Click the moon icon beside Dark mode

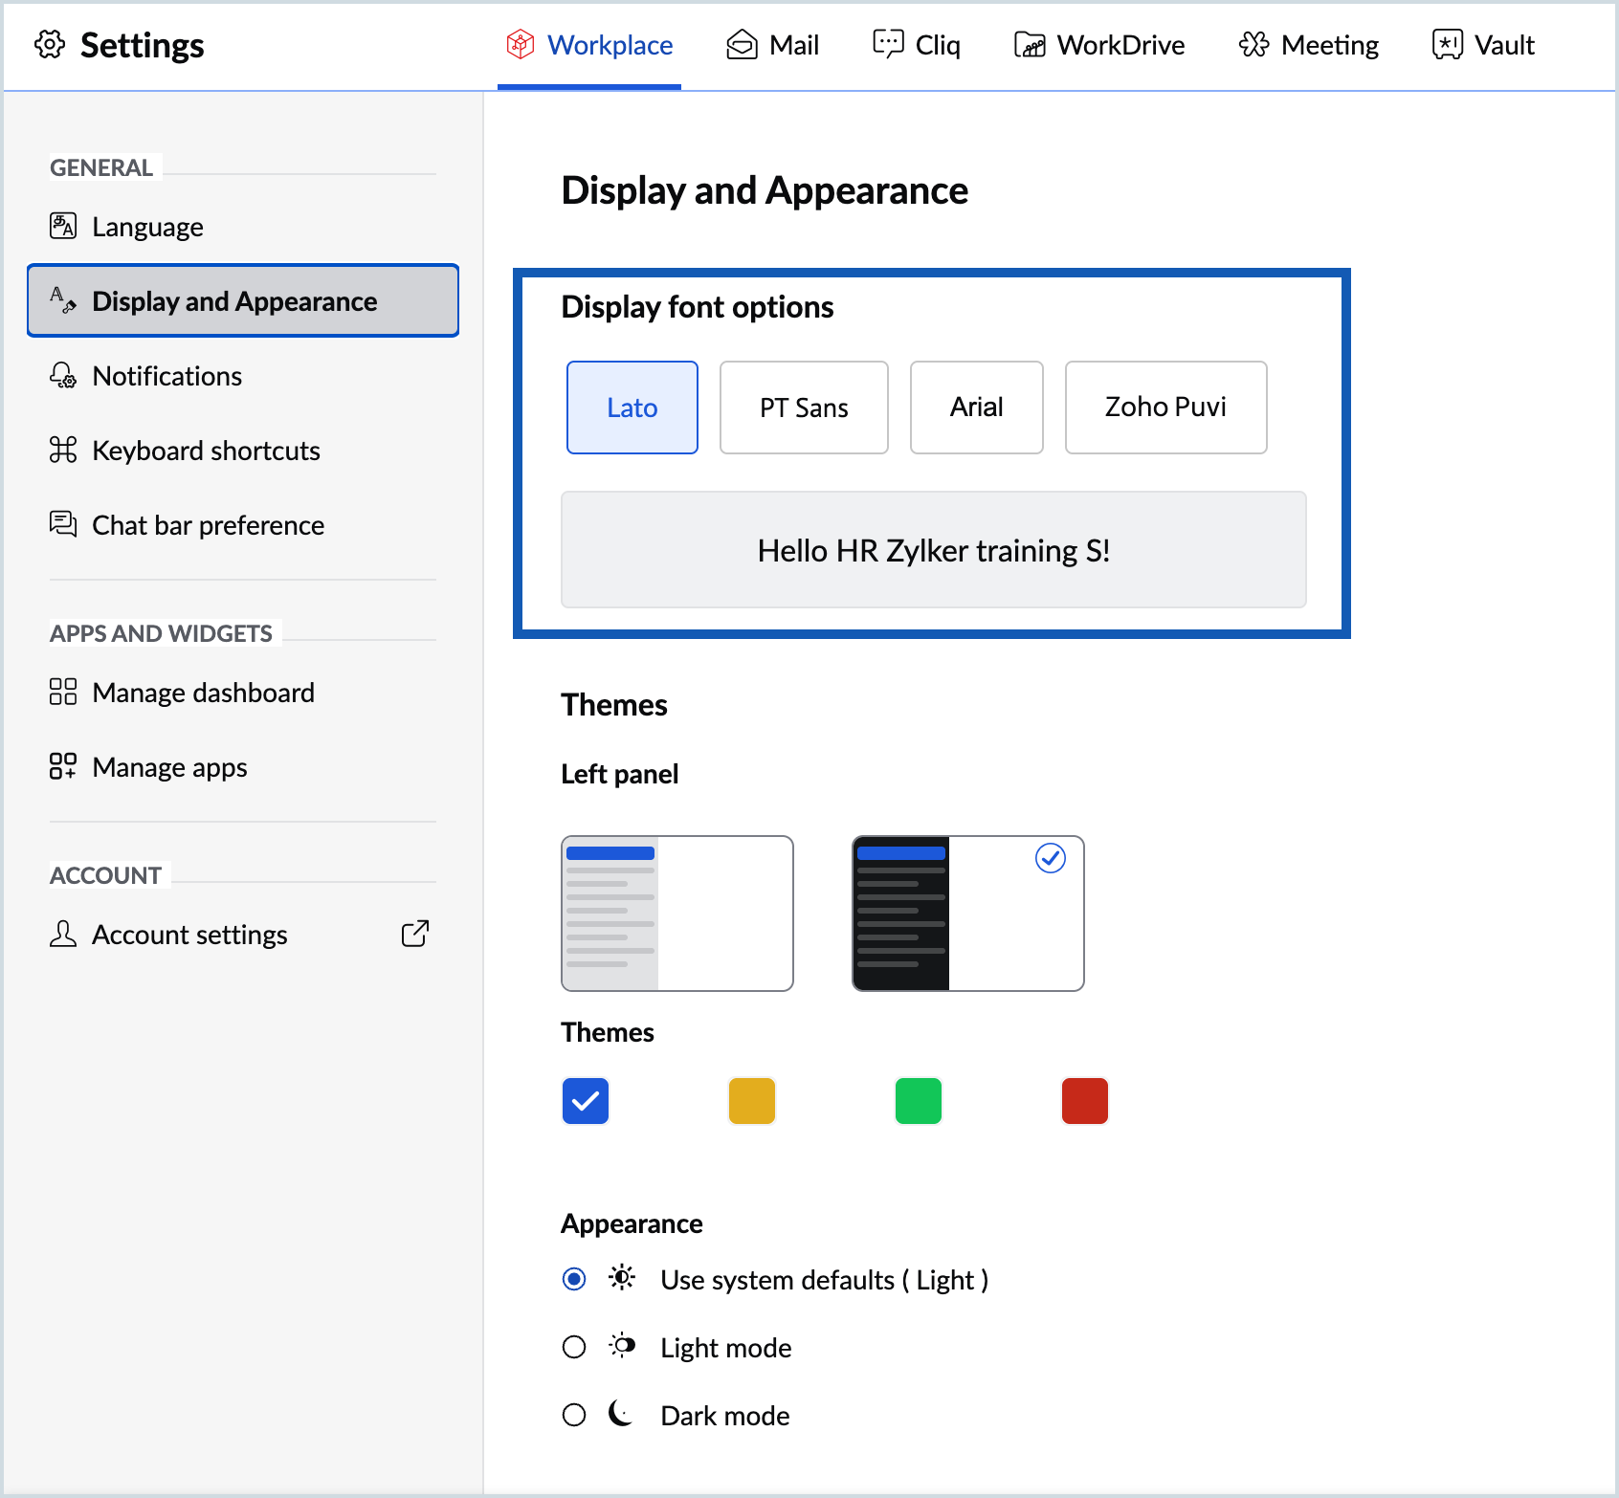(x=622, y=1414)
